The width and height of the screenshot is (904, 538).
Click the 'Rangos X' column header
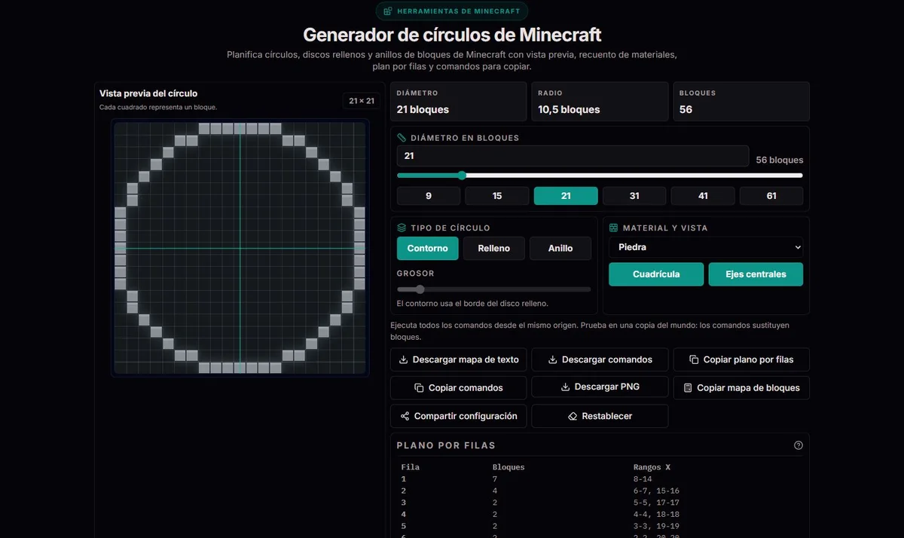652,467
